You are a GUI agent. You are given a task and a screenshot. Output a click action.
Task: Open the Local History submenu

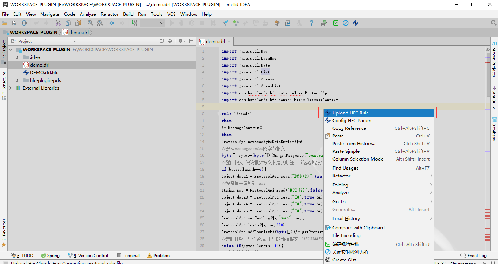pos(379,219)
